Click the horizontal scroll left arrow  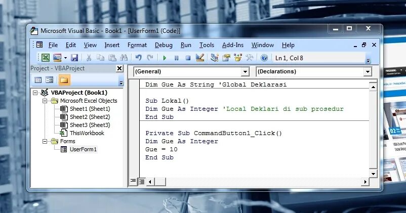coord(150,182)
